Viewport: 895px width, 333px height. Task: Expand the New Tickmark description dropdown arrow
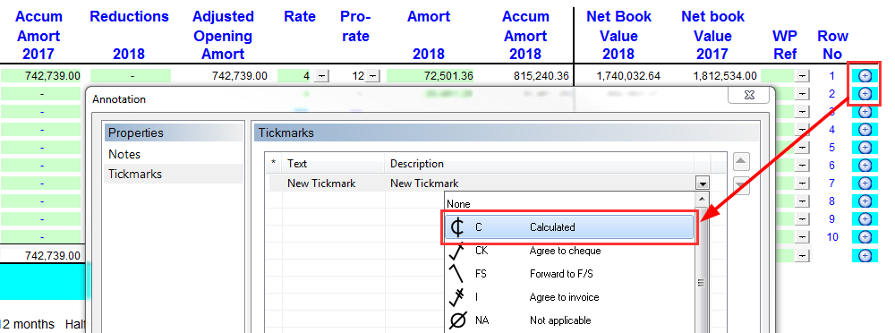[x=702, y=184]
